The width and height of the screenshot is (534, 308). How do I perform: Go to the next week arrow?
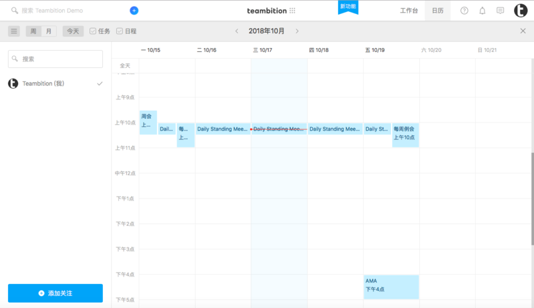[x=297, y=31]
